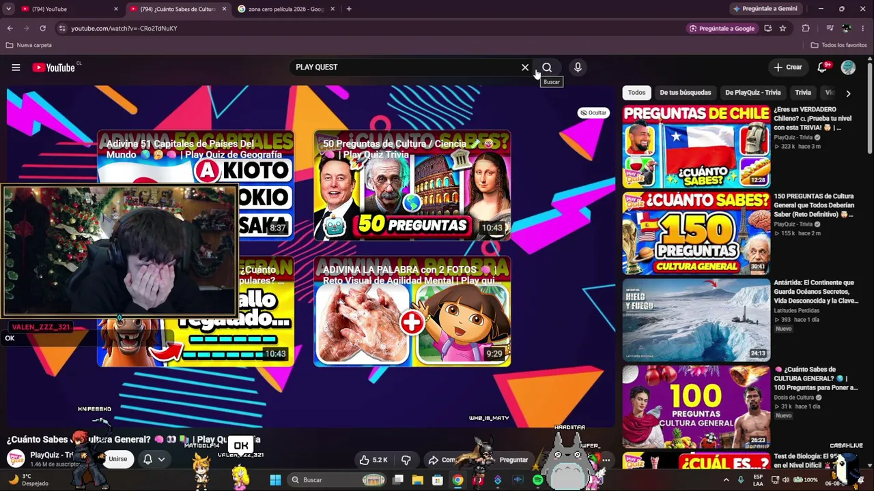Open the Crear video menu
Viewport: 874px width, 491px height.
click(x=787, y=68)
